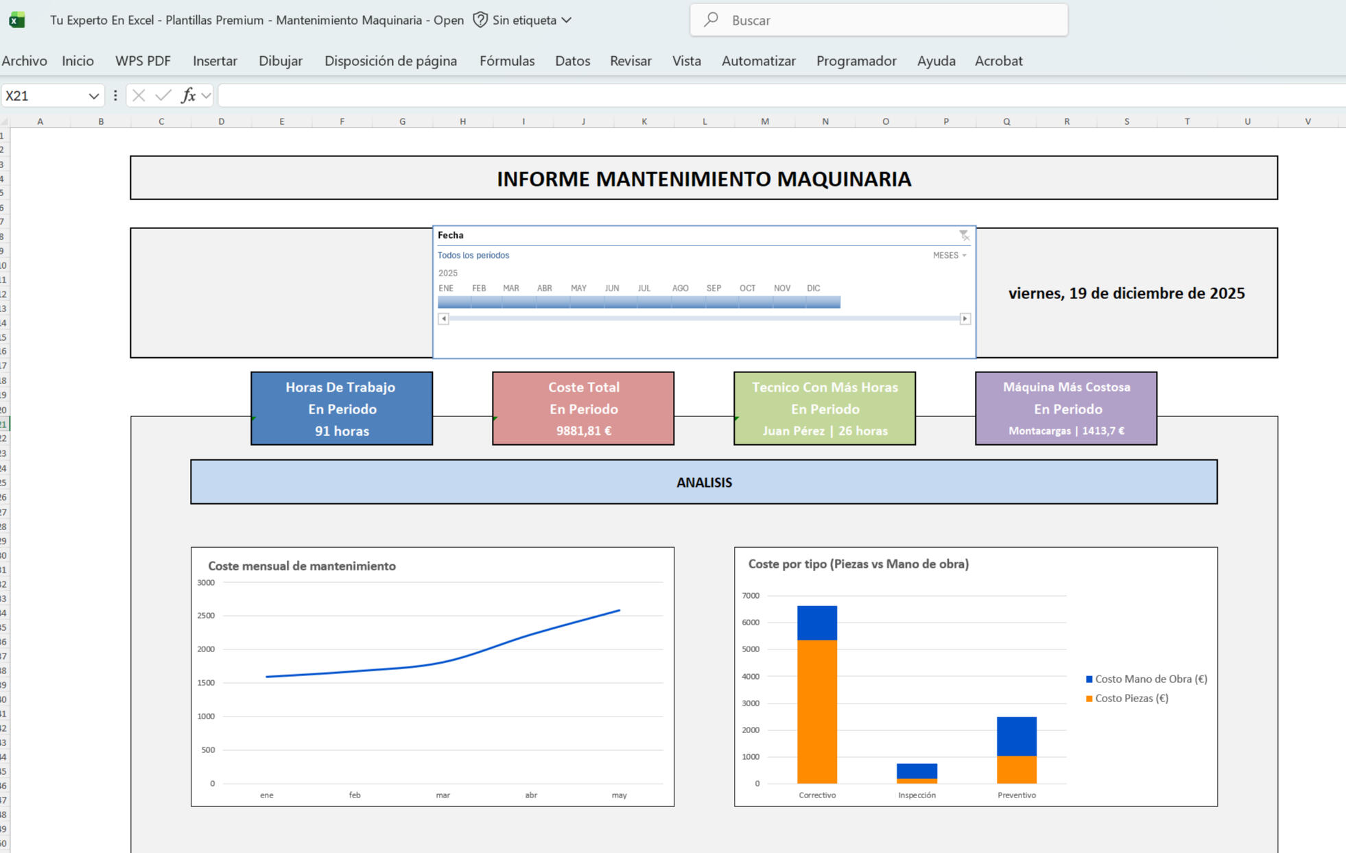Click the Insert Function (fx) icon

pos(189,95)
